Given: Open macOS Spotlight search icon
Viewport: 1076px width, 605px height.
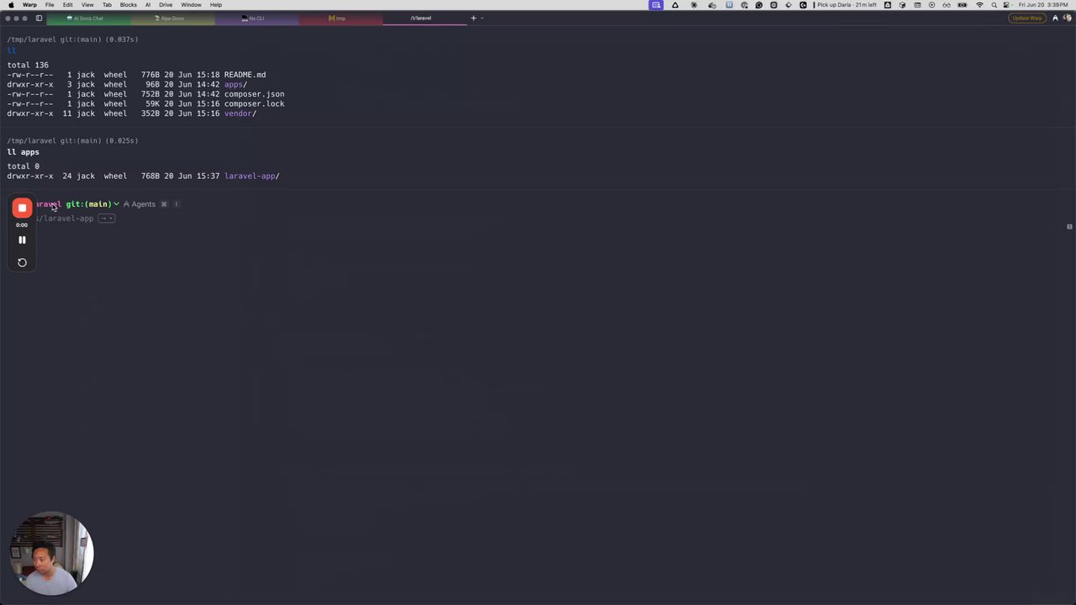Looking at the screenshot, I should [993, 5].
